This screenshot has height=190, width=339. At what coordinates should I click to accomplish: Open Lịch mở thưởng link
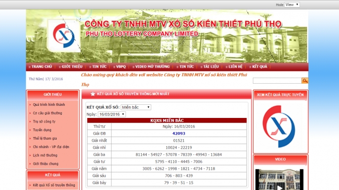point(45,155)
